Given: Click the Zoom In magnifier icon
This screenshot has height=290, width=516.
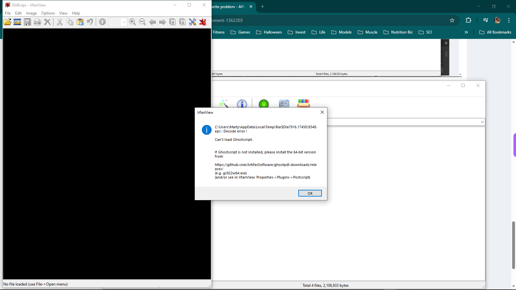Looking at the screenshot, I should [132, 22].
